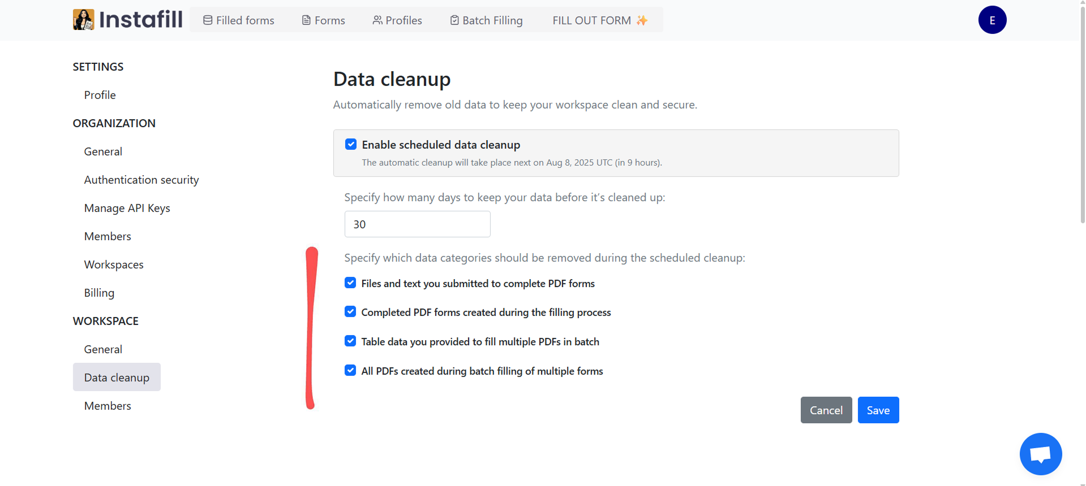Click the Profiles people icon

point(376,20)
